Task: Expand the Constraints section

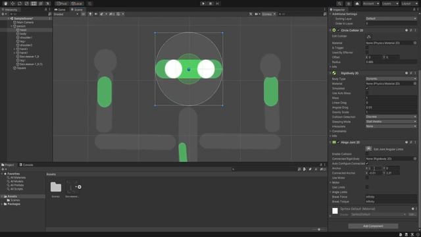Action: tap(330, 131)
